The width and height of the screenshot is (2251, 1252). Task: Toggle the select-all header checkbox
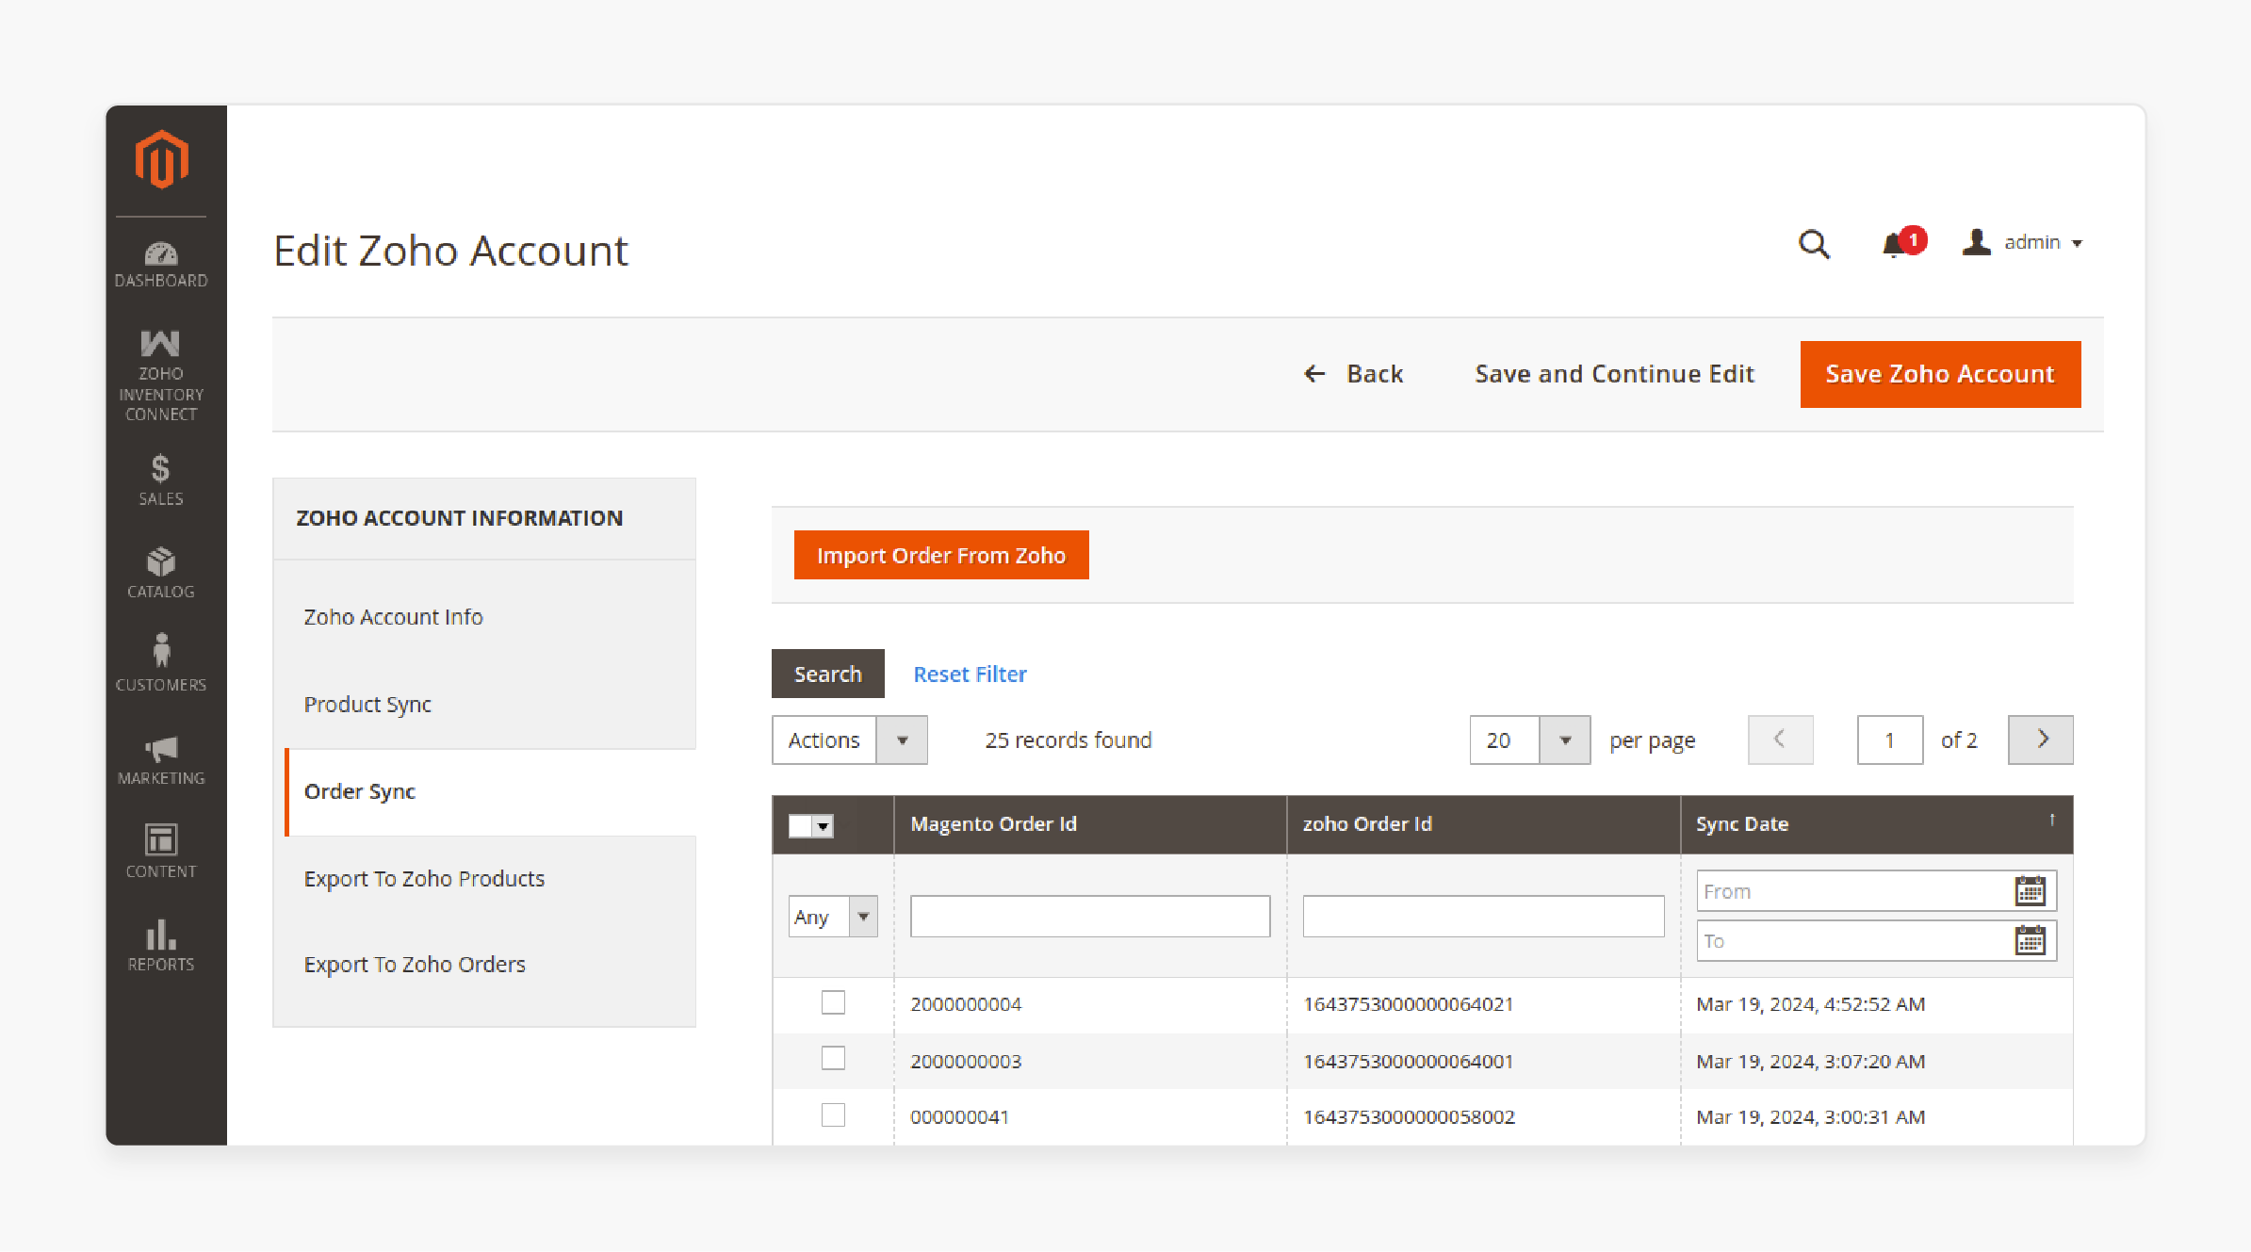(800, 826)
